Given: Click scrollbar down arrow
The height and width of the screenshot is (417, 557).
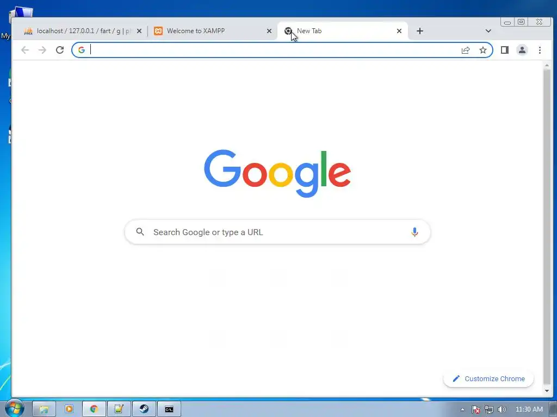Looking at the screenshot, I should coord(546,391).
